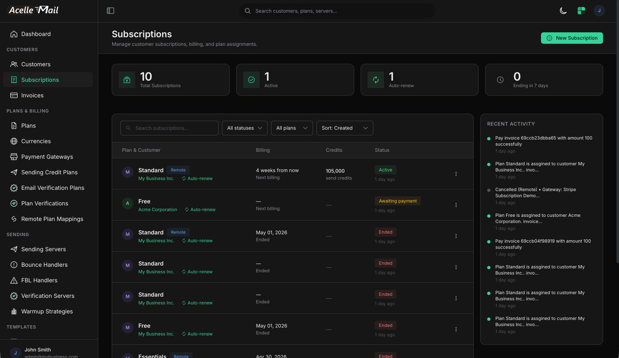Select Subscriptions in sidebar
Viewport: 619px width, 358px height.
click(x=48, y=80)
